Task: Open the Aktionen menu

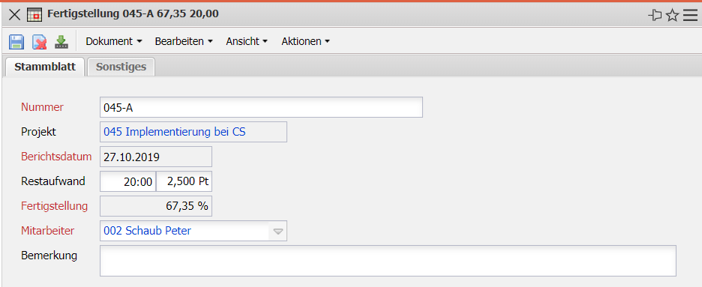Action: pos(306,41)
